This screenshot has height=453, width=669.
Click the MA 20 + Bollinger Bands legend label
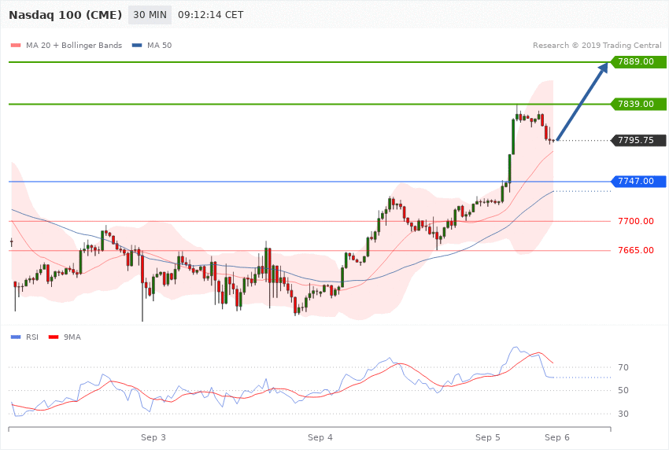(x=74, y=45)
